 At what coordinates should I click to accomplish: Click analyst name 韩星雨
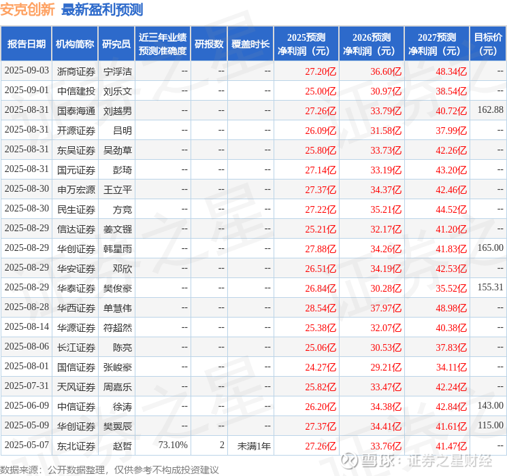118,249
